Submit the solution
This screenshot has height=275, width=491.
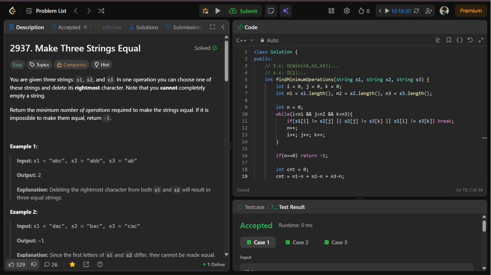click(x=243, y=11)
